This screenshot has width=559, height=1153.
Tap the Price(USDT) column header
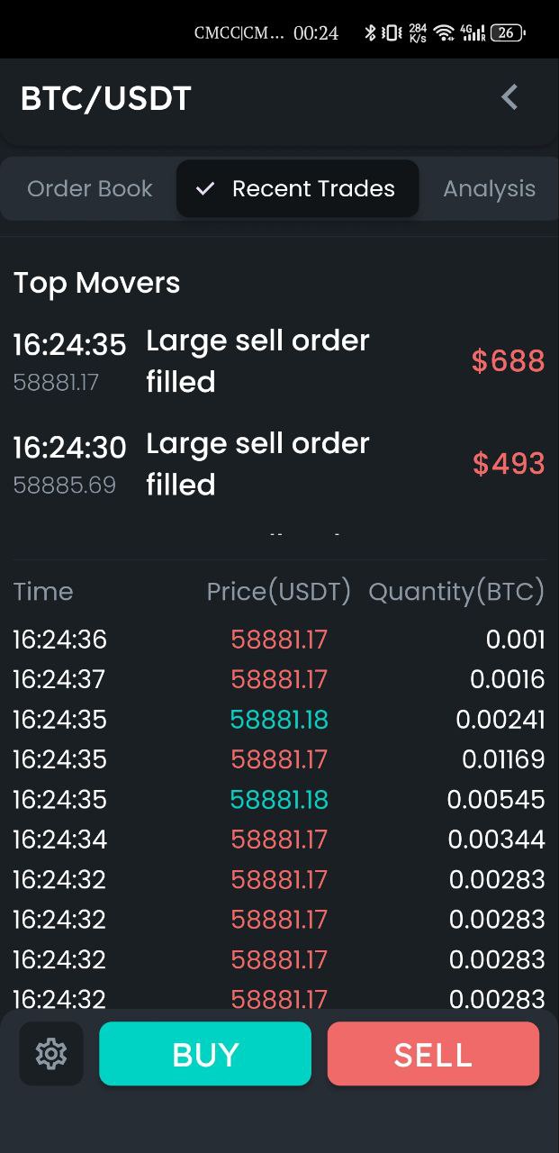point(279,592)
